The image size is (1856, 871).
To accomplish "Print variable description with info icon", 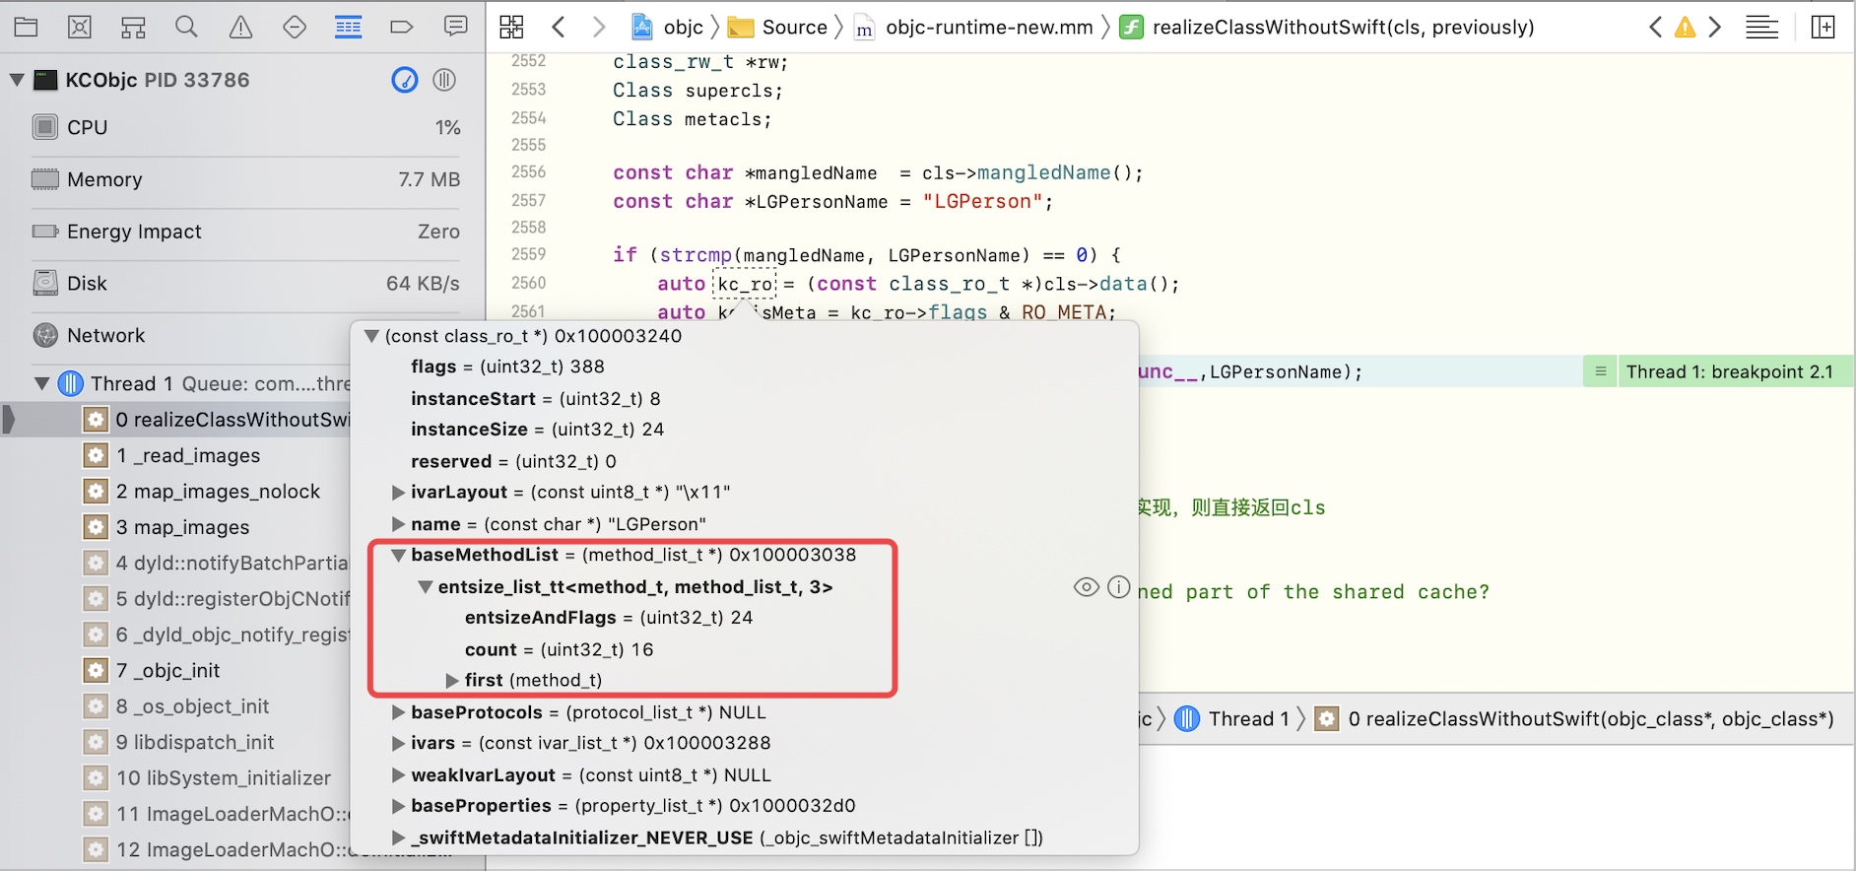I will [1119, 587].
